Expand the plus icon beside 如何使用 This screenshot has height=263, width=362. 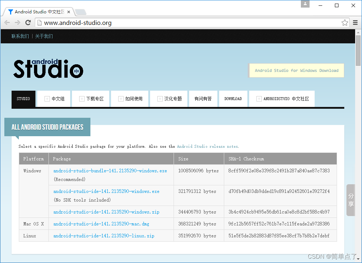121,99
